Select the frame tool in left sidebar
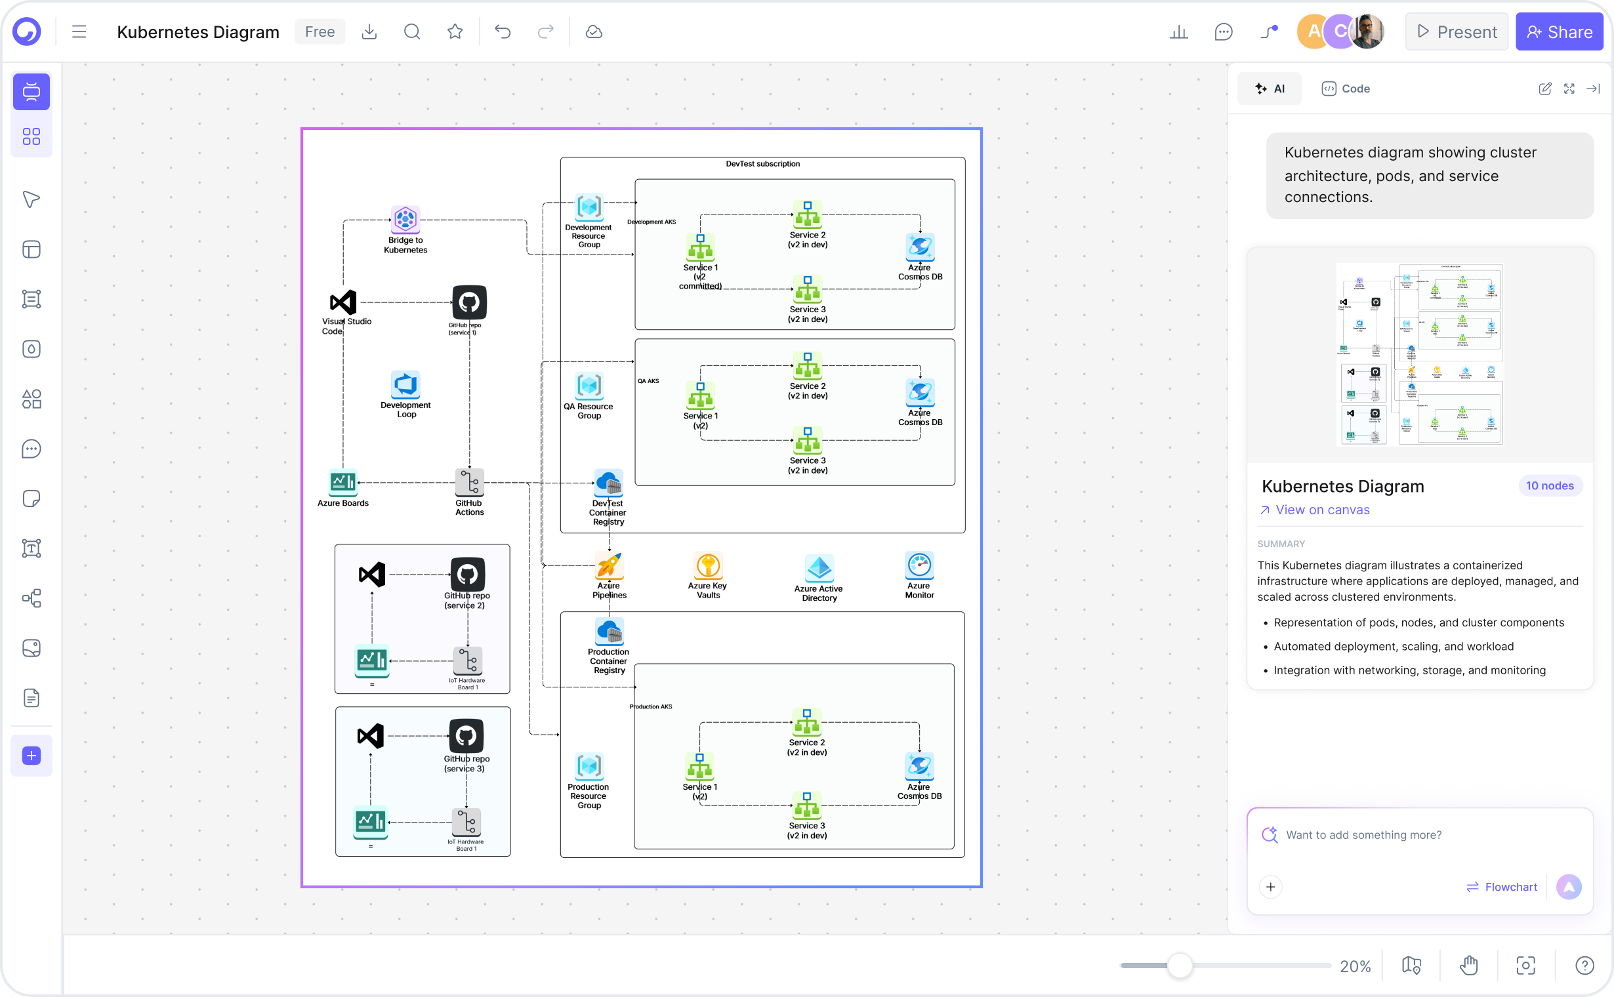This screenshot has width=1614, height=997. 31,298
